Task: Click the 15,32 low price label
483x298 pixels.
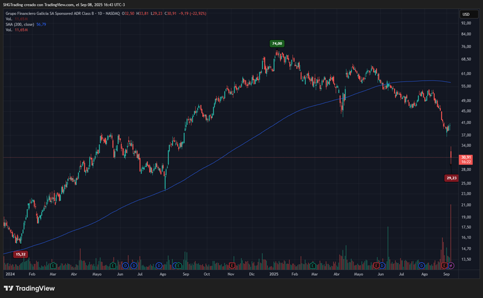Action: [21, 254]
